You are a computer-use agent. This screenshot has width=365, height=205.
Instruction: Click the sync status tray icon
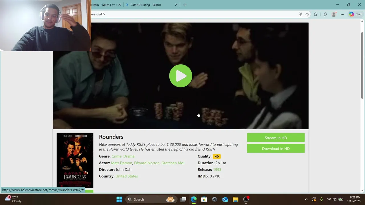314,199
